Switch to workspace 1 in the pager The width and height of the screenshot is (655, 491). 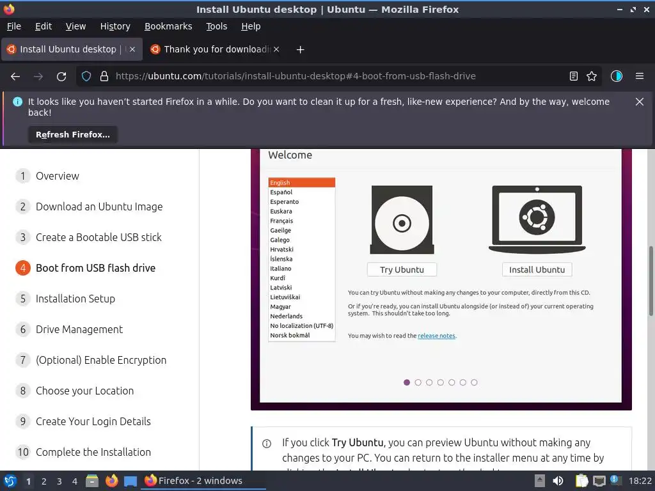pyautogui.click(x=28, y=481)
